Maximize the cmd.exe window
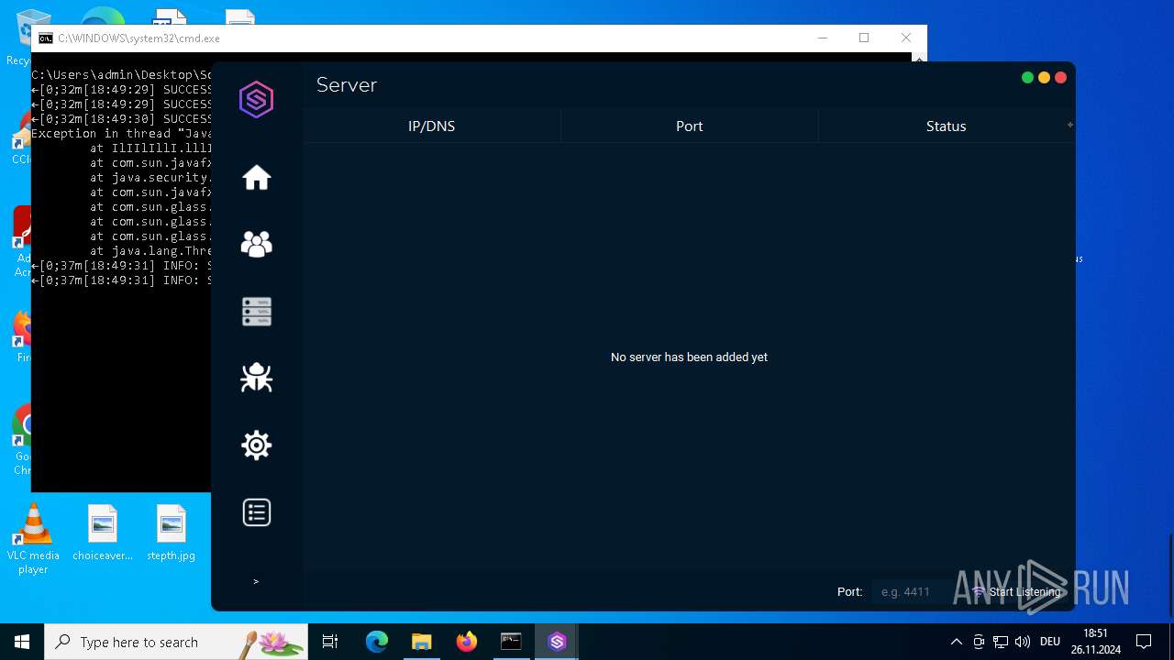This screenshot has height=660, width=1174. tap(864, 38)
